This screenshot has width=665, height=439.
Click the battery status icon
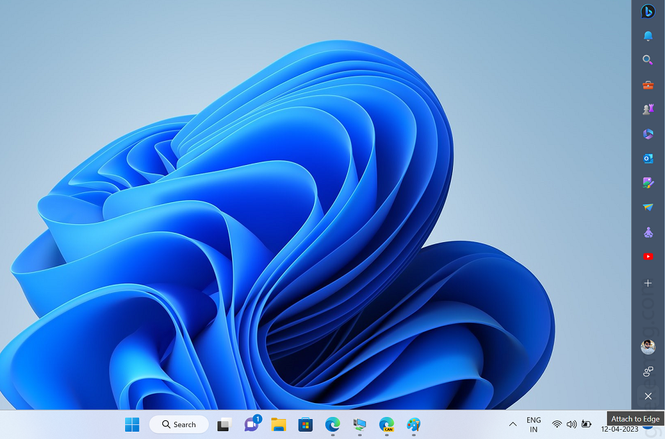(x=586, y=424)
